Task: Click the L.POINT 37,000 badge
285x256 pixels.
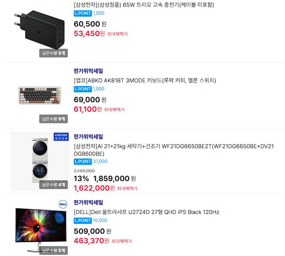Action: (x=90, y=161)
